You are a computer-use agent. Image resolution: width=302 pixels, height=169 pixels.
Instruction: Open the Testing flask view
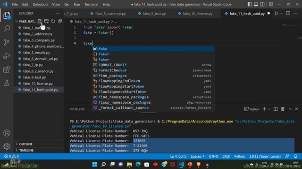pyautogui.click(x=7, y=83)
